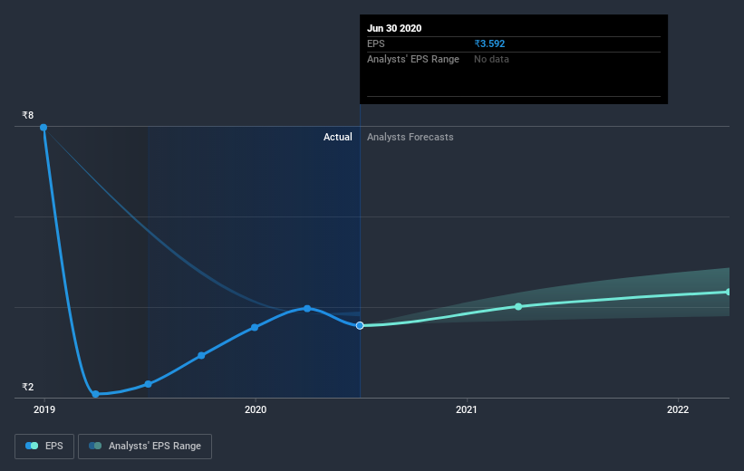Toggle the Analysts' EPS Range legend
This screenshot has height=471, width=744.
point(145,446)
